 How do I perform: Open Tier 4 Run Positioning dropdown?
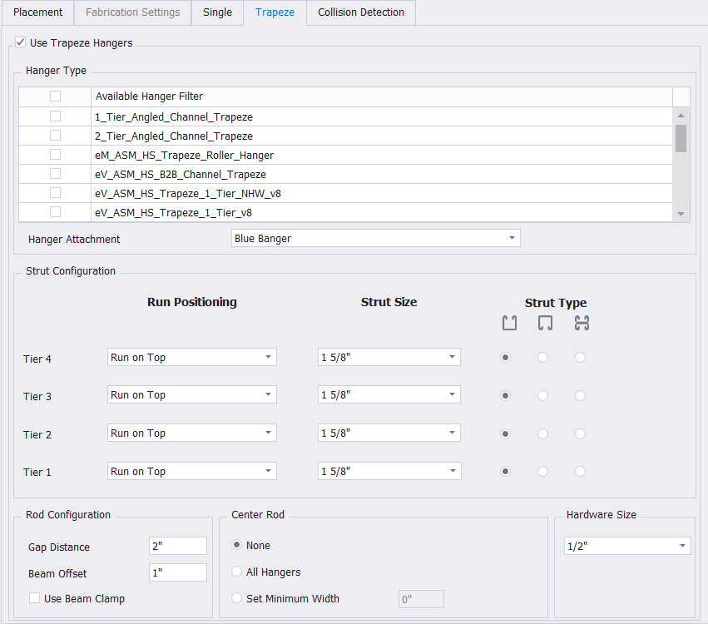pos(192,357)
